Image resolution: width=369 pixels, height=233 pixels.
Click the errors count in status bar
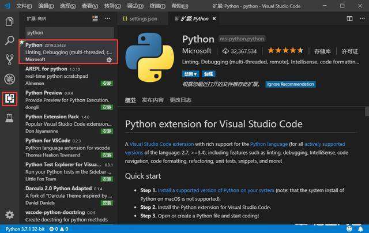pos(54,229)
